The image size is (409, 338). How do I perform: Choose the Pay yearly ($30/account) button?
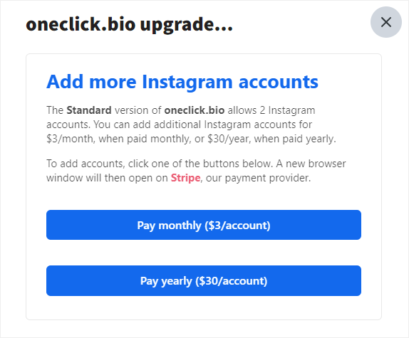[204, 280]
